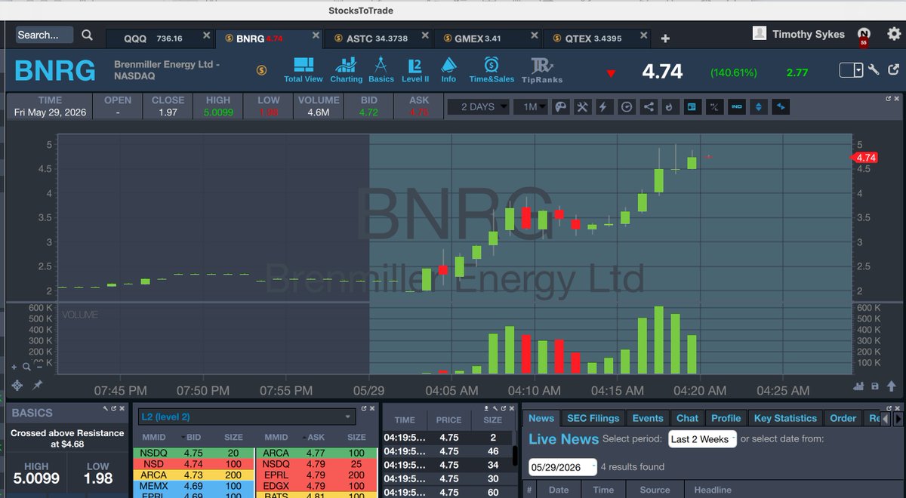Click the share chart icon
Viewport: 906px width, 498px height.
coord(648,107)
